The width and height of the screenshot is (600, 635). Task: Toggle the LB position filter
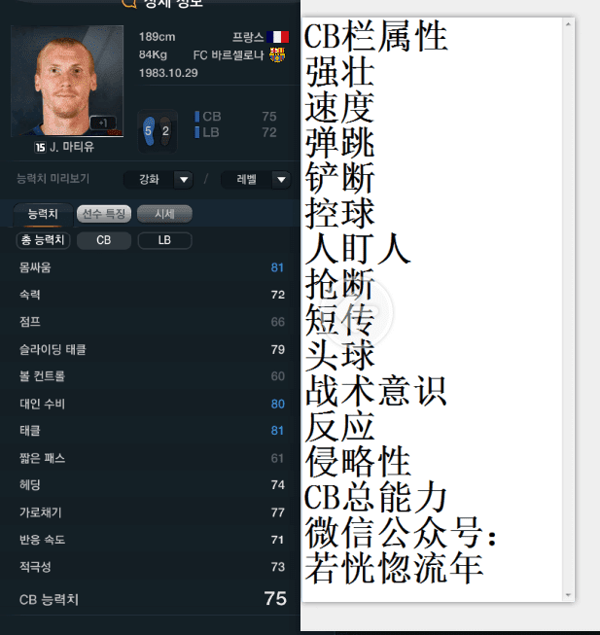(164, 240)
